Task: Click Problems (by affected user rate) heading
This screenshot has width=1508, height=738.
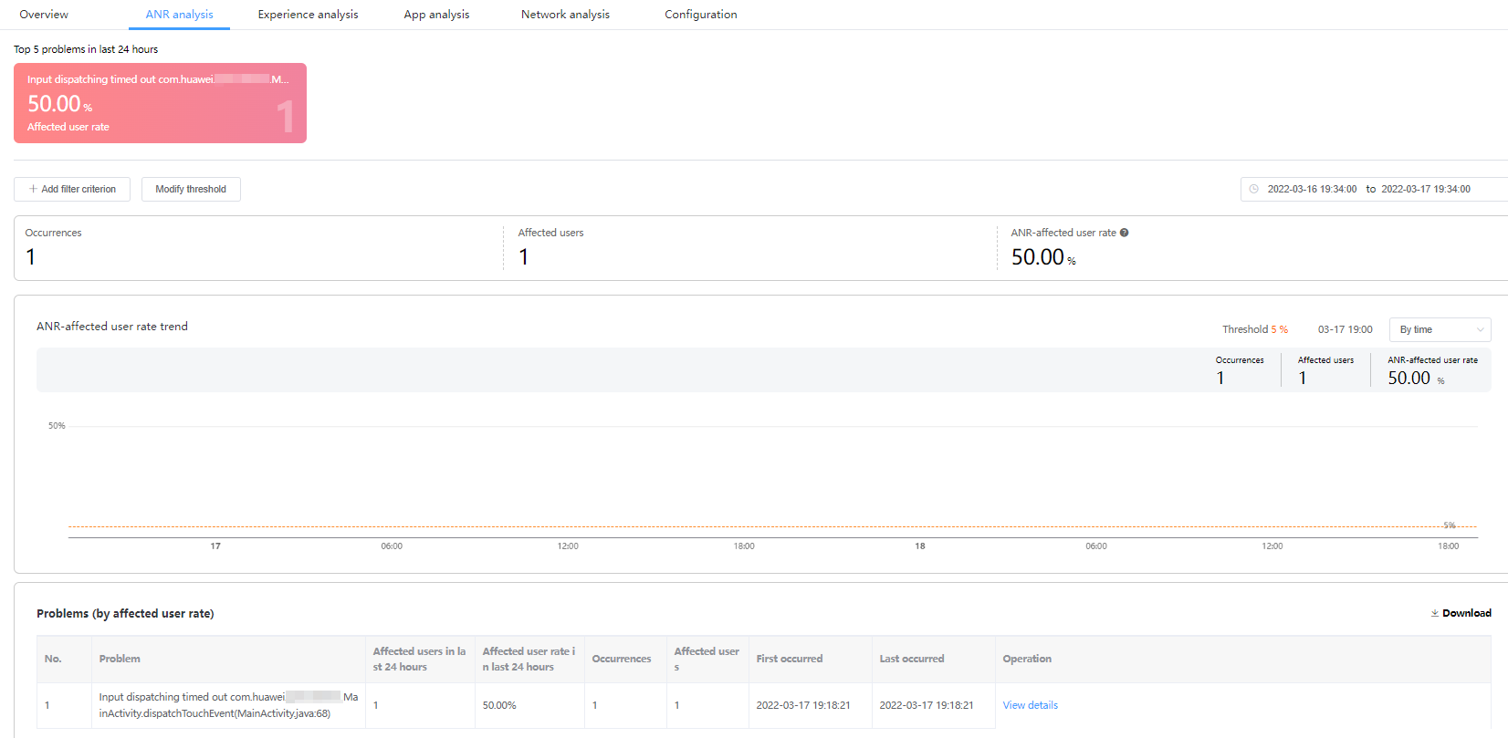Action: pyautogui.click(x=125, y=614)
